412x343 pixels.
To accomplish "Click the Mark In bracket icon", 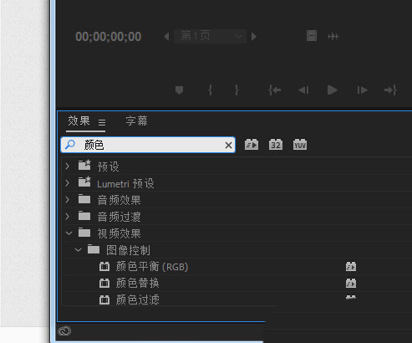I will tap(211, 90).
